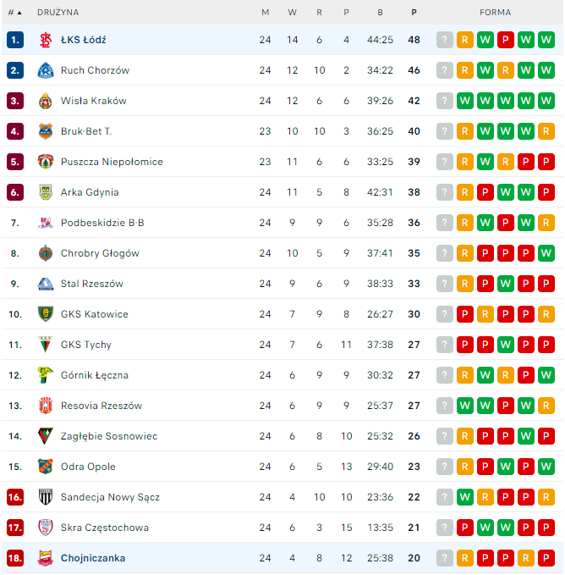
Task: Sort by goals column header B
Action: (380, 13)
